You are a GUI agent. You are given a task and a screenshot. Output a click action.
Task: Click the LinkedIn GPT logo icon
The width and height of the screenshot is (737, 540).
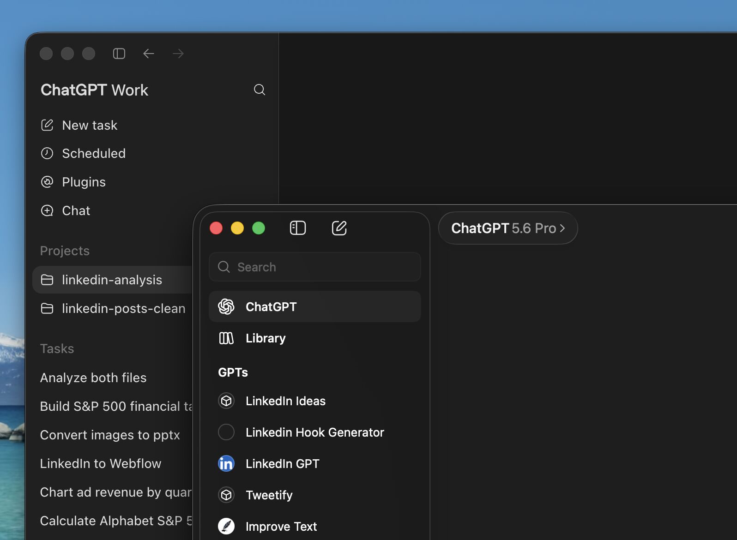click(226, 464)
